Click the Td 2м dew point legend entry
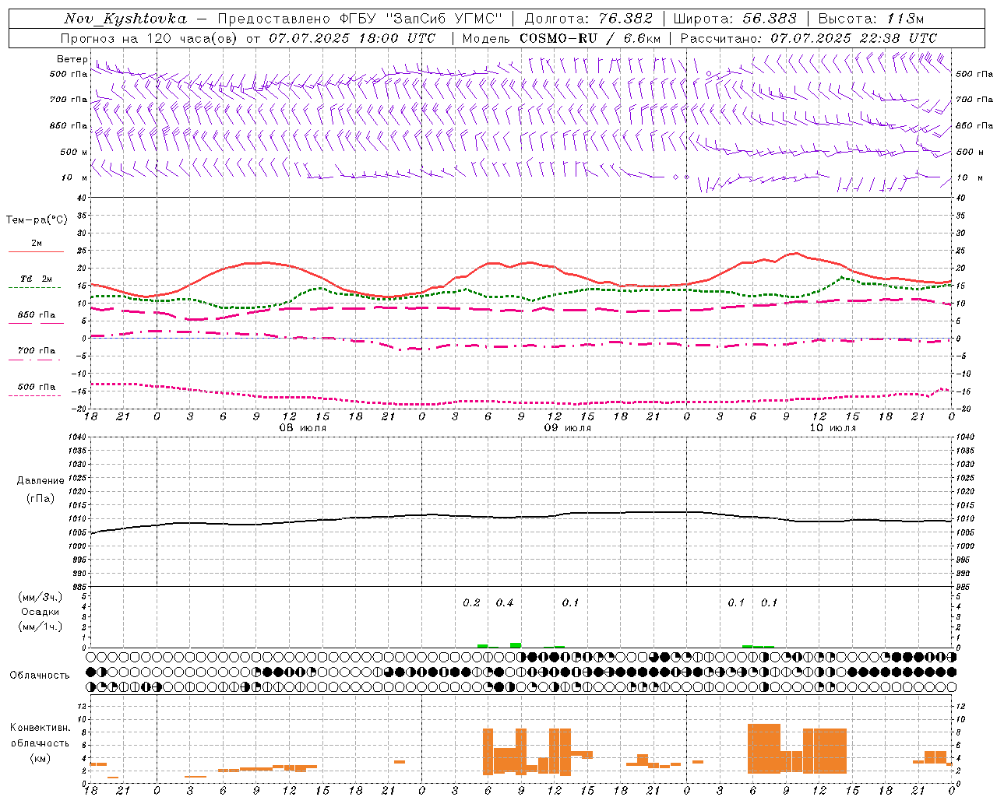This screenshot has height=797, width=997. [36, 280]
